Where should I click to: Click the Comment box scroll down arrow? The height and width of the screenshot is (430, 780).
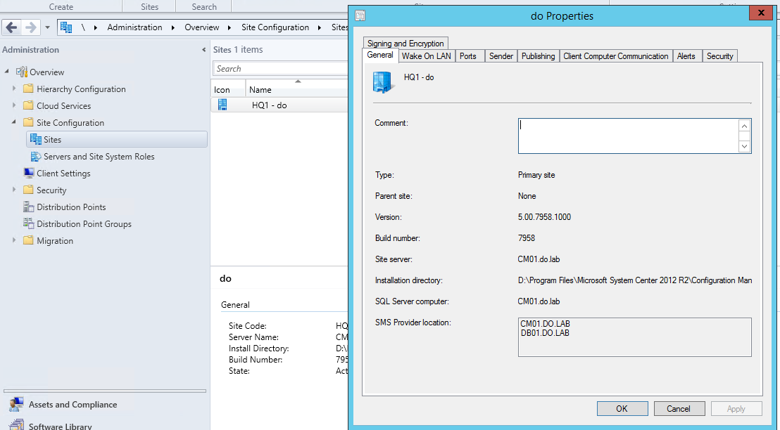click(x=745, y=146)
